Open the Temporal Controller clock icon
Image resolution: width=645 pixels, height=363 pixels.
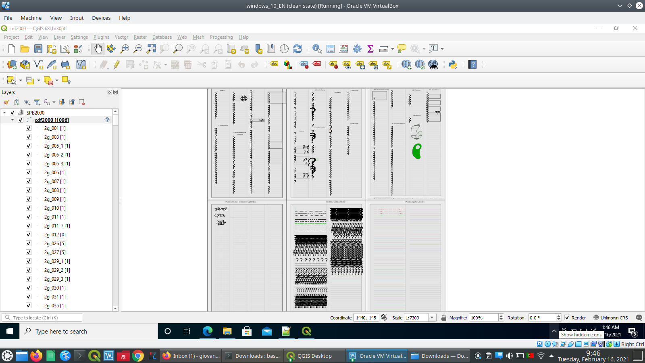pyautogui.click(x=284, y=48)
